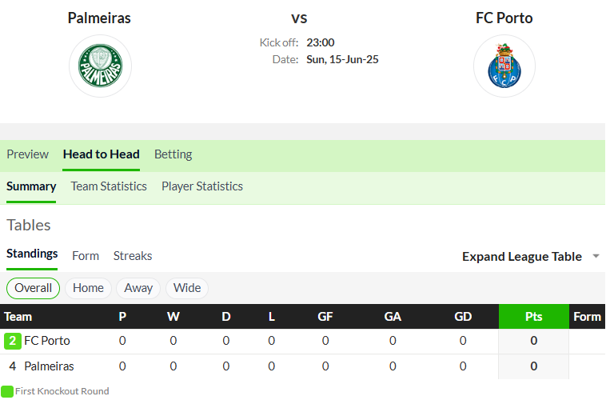The image size is (606, 404).
Task: Expand the league table dropdown arrow
Action: pos(596,256)
